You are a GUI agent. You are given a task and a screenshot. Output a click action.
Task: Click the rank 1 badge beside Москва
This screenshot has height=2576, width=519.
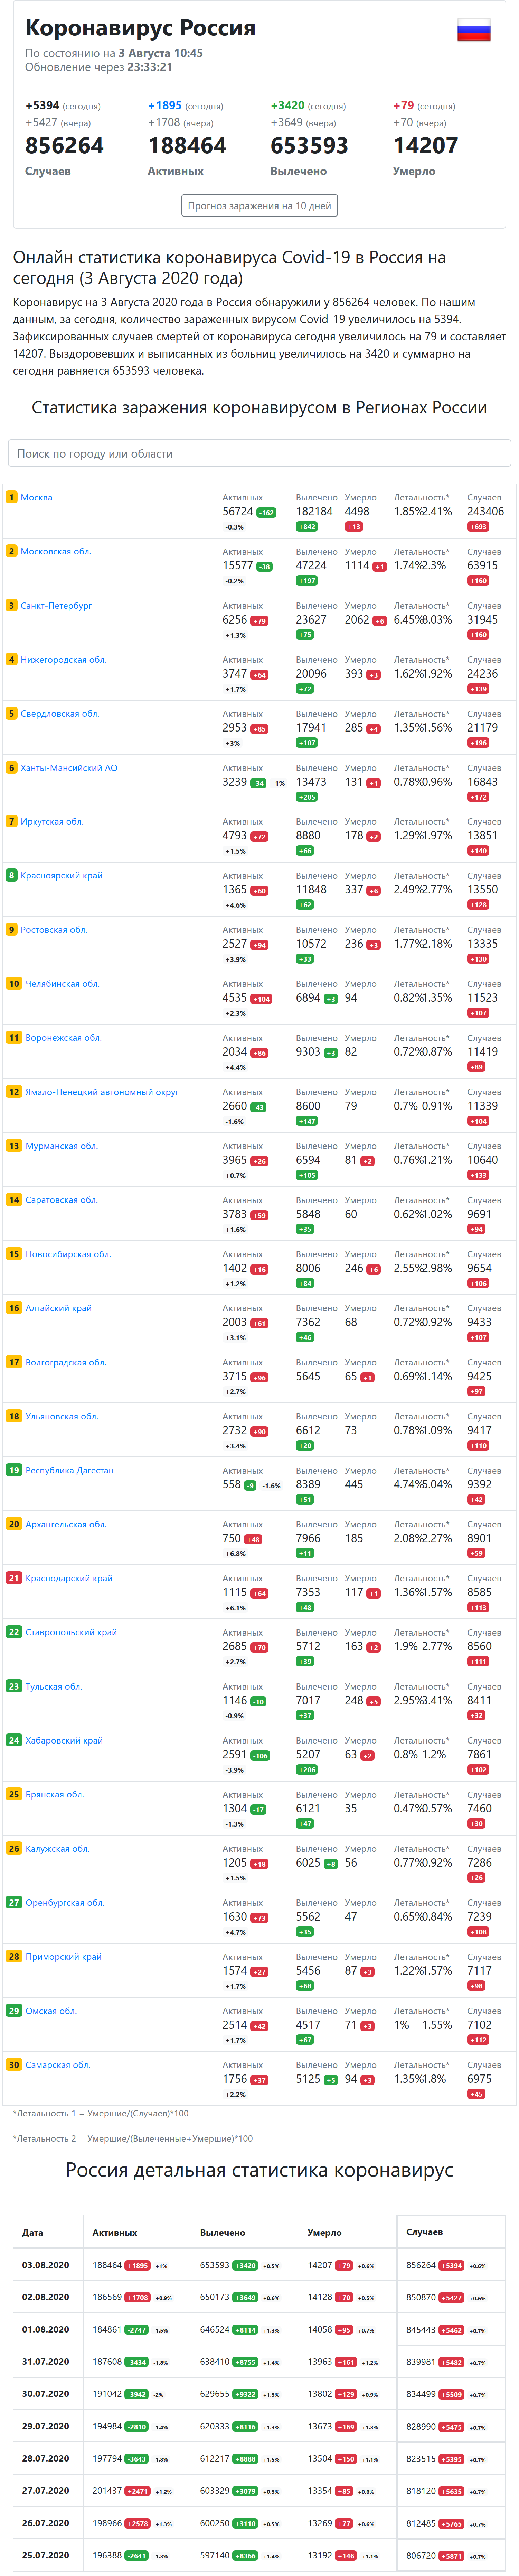12,497
